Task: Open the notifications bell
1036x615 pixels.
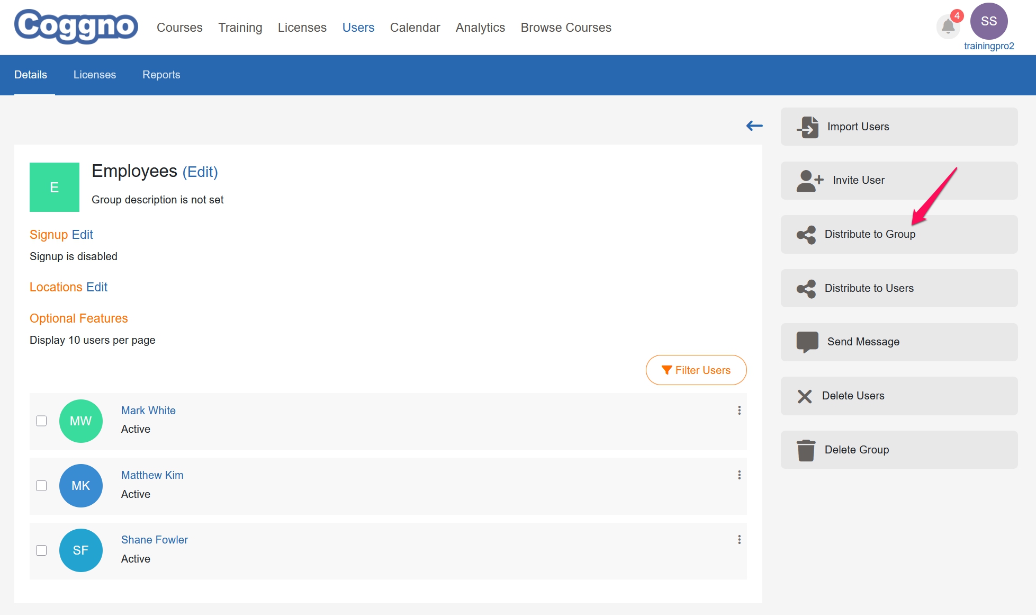Action: [x=948, y=26]
